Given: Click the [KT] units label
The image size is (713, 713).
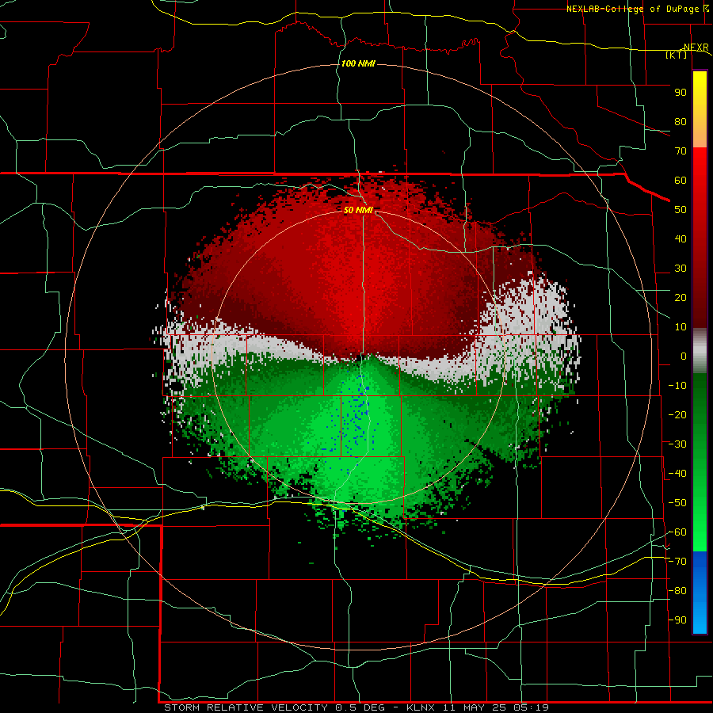Looking at the screenshot, I should (677, 55).
